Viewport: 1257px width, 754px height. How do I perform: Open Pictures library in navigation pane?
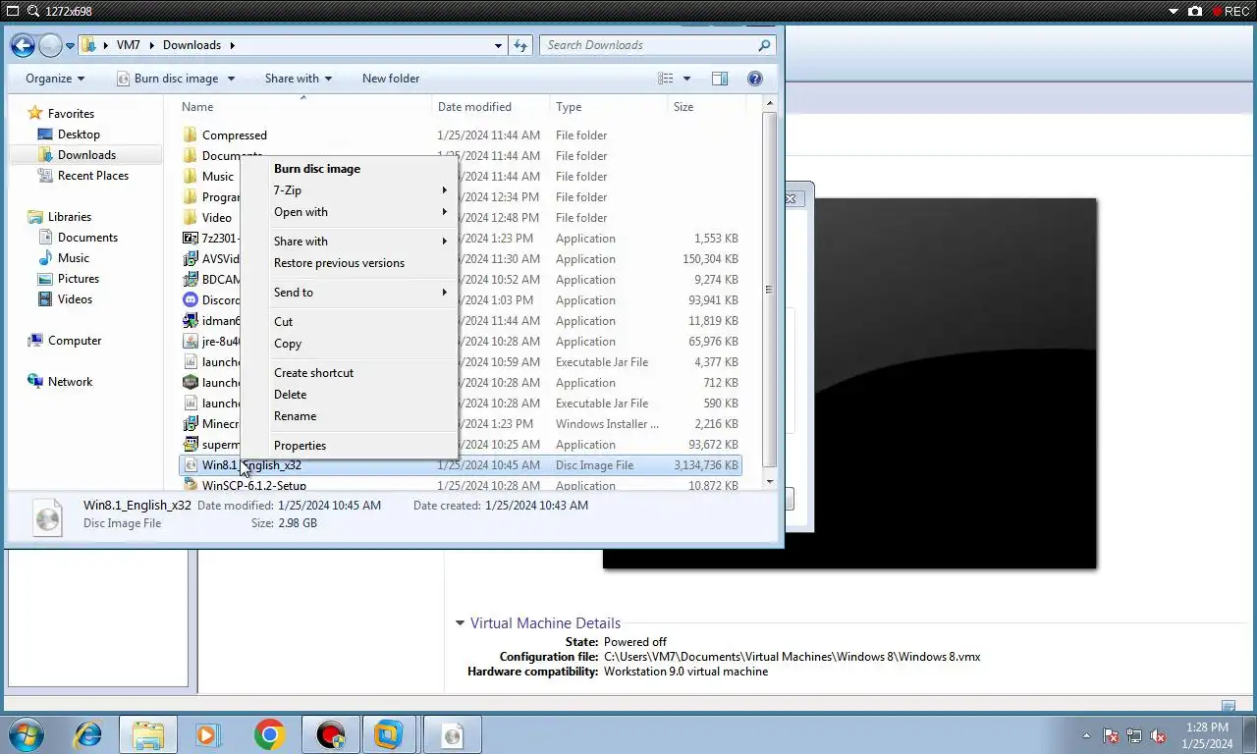click(x=79, y=279)
